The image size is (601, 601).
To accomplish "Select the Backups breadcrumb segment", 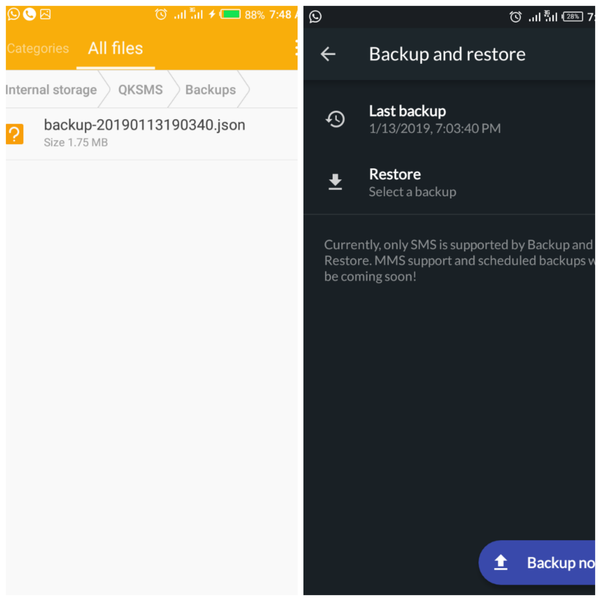I will tap(211, 90).
